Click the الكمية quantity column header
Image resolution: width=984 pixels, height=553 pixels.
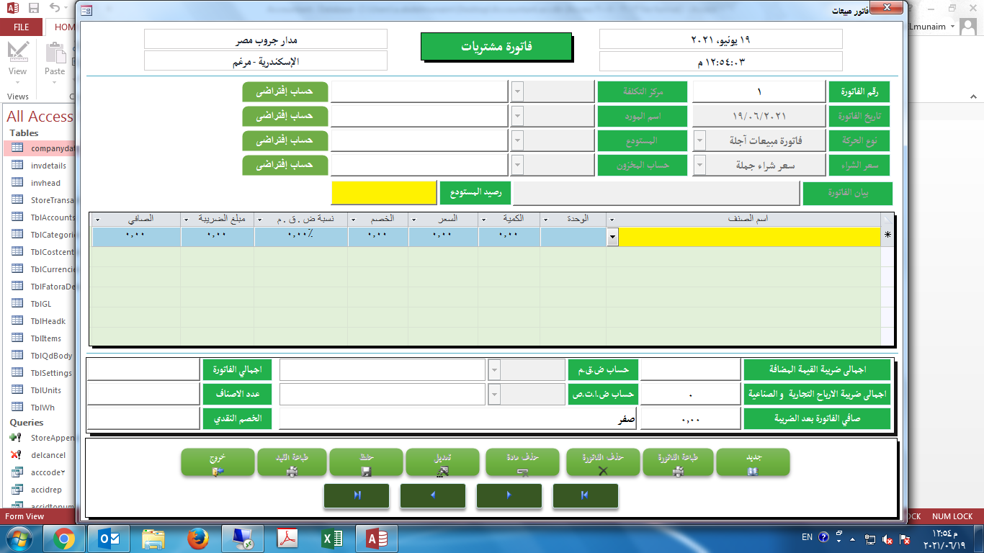[x=509, y=219]
